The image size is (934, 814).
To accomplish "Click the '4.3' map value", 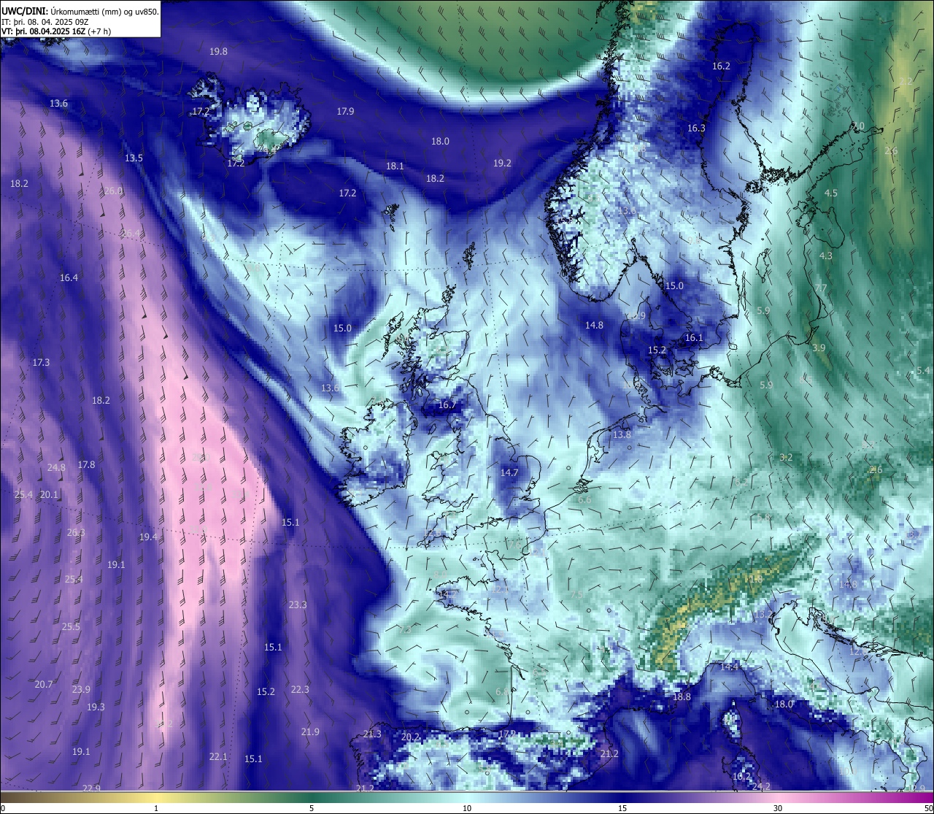I will (x=826, y=256).
